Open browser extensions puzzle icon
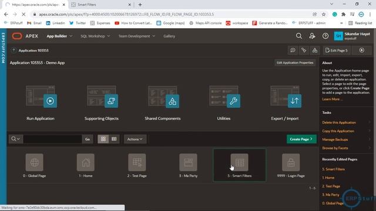 (x=343, y=14)
